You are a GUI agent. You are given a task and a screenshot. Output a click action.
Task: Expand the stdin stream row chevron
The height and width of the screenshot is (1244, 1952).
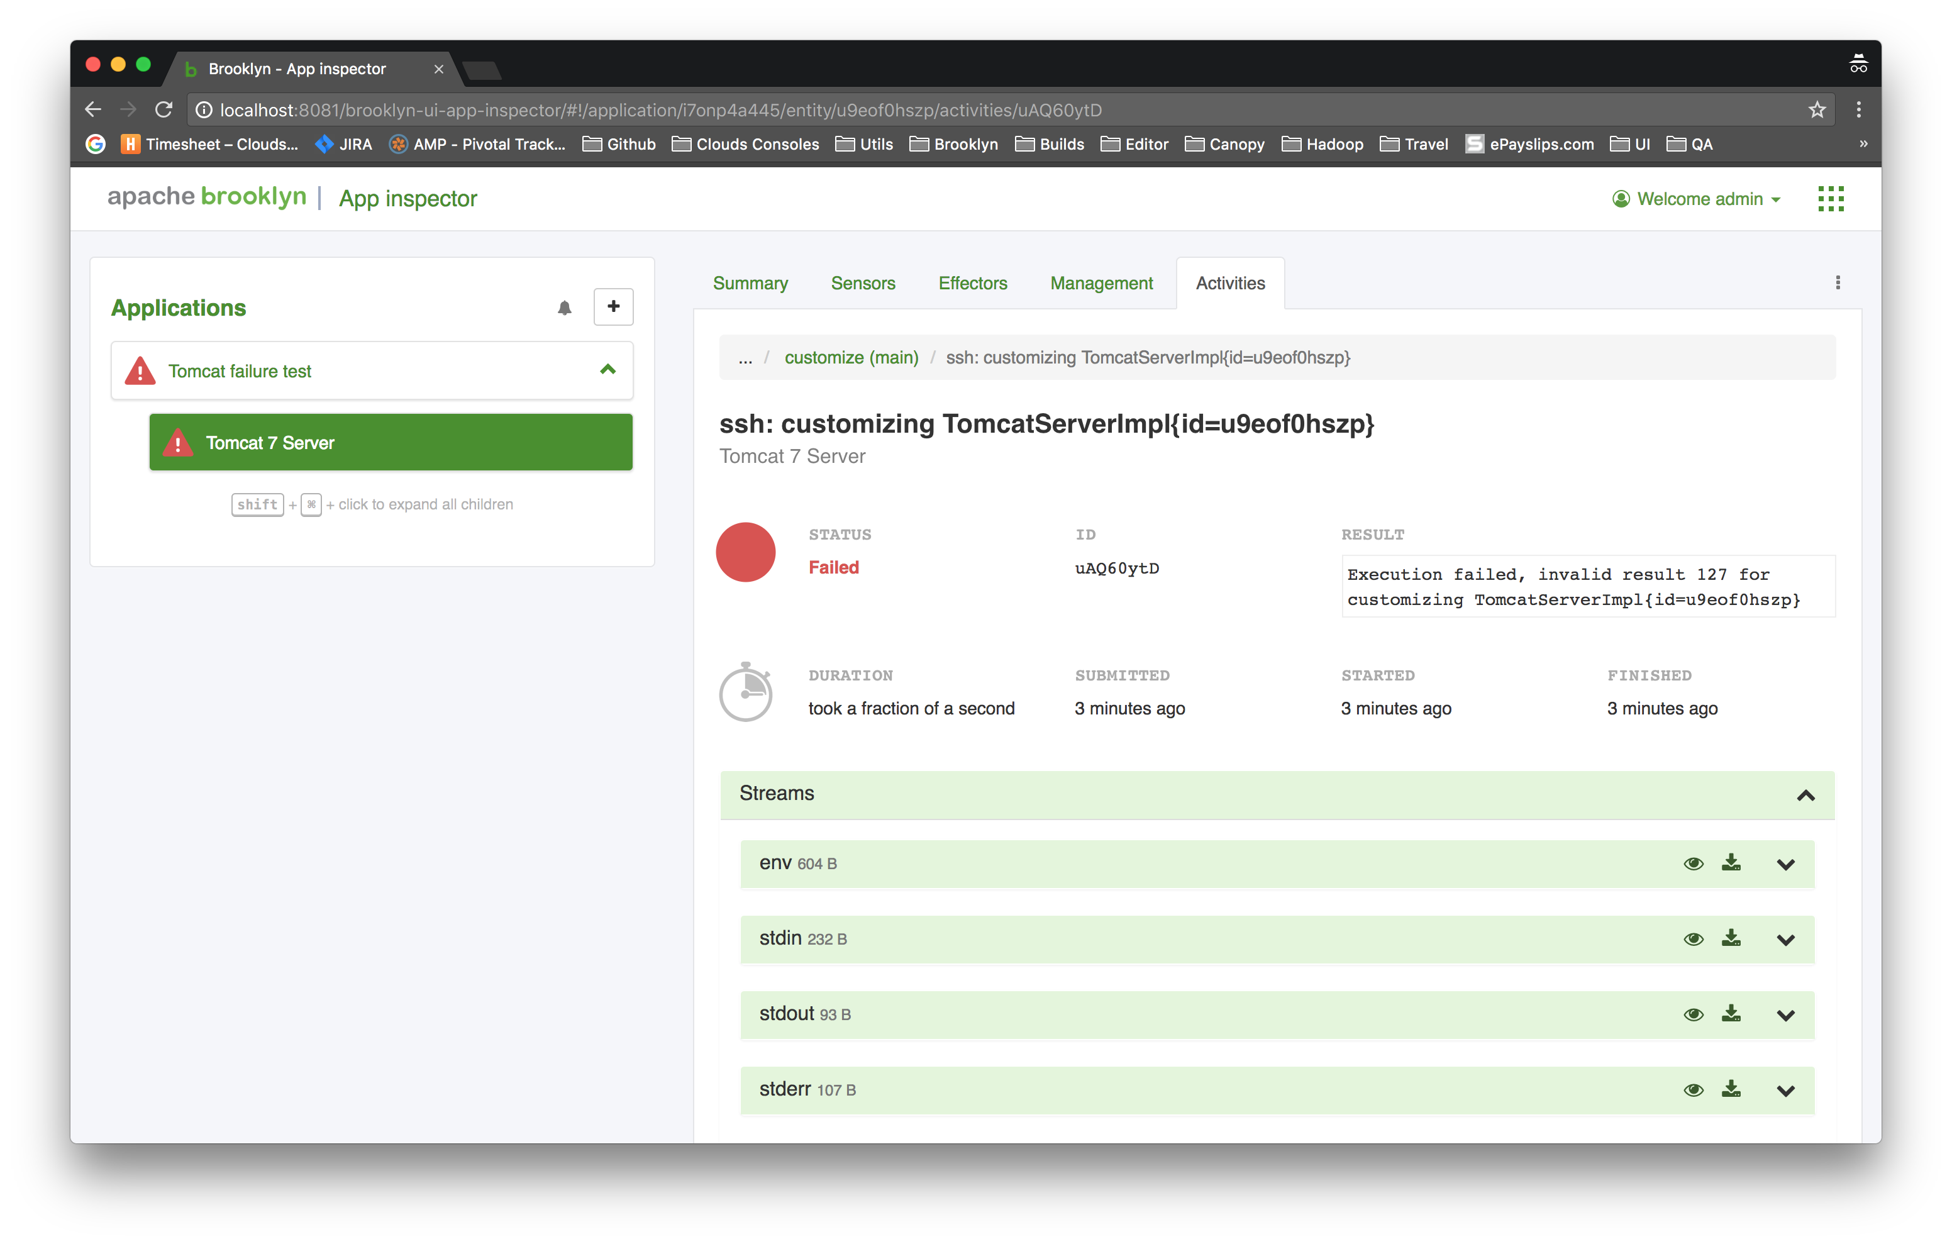[x=1785, y=940]
